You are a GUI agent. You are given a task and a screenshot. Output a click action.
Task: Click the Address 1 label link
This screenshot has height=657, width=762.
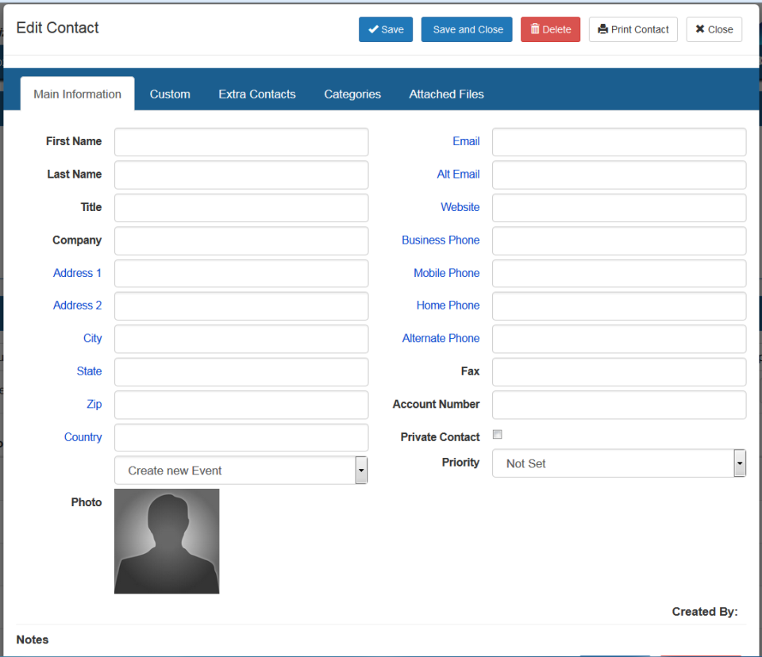77,273
